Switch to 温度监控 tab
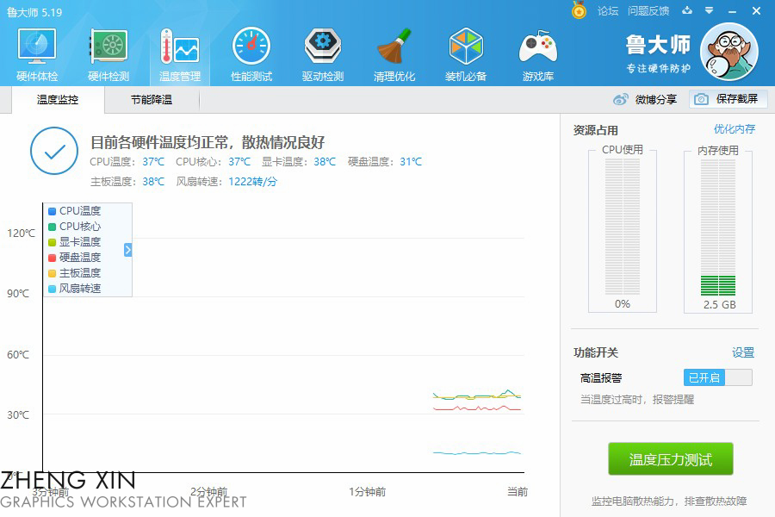 (x=58, y=100)
